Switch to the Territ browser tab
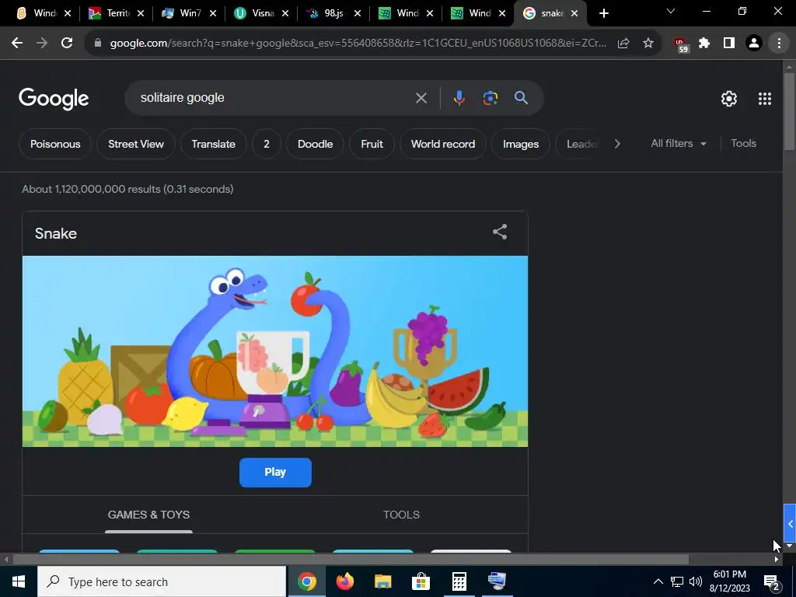Image resolution: width=796 pixels, height=597 pixels. pos(118,14)
